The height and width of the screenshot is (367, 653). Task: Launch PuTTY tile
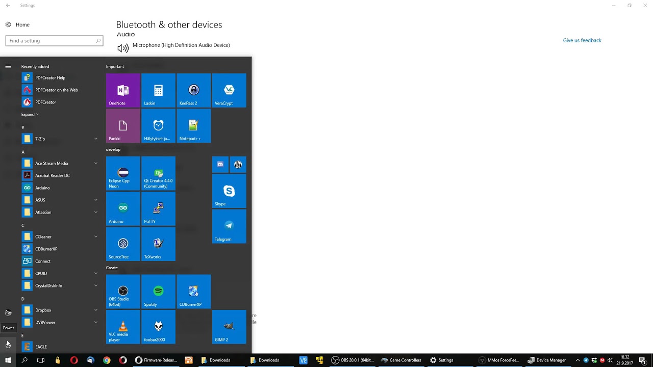158,208
